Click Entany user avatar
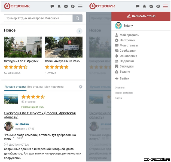171x162 pixels. pos(118,26)
